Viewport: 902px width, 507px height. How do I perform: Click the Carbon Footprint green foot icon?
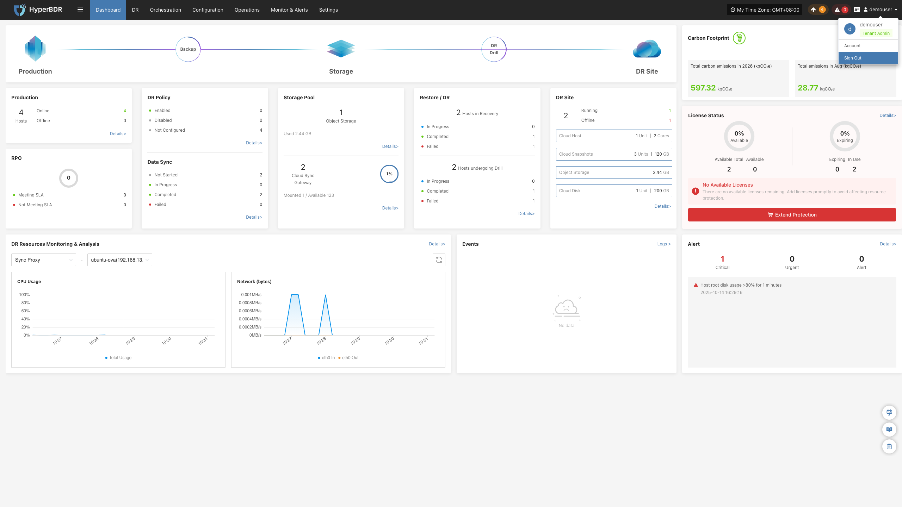coord(739,38)
